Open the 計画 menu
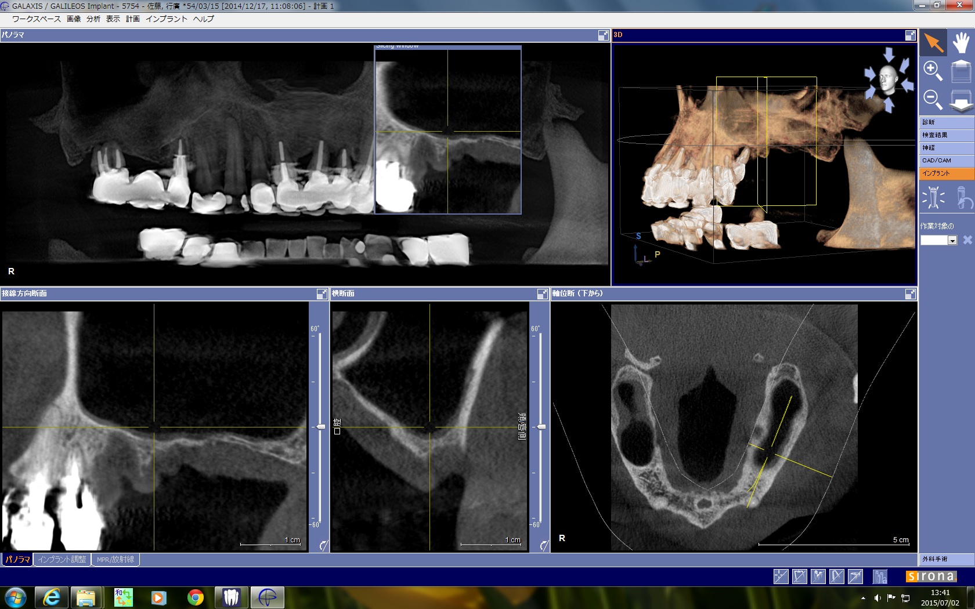The width and height of the screenshot is (975, 609). click(133, 19)
